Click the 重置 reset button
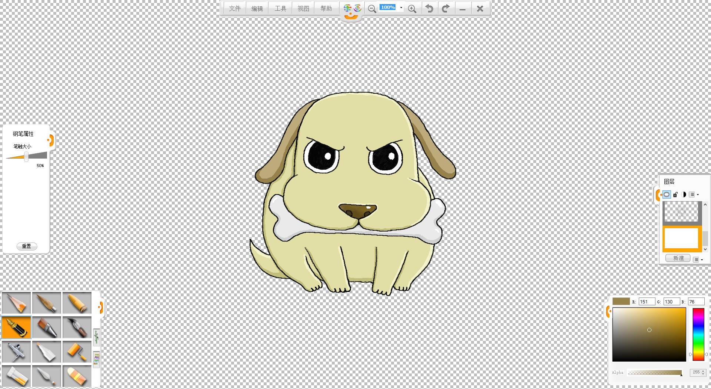The width and height of the screenshot is (711, 389). [27, 246]
